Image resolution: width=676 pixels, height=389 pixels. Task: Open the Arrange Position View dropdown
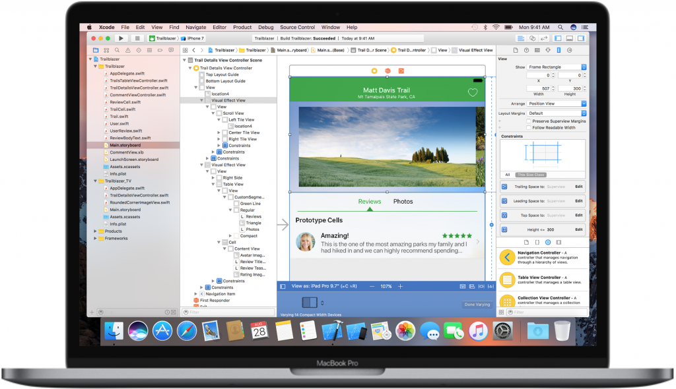[557, 104]
